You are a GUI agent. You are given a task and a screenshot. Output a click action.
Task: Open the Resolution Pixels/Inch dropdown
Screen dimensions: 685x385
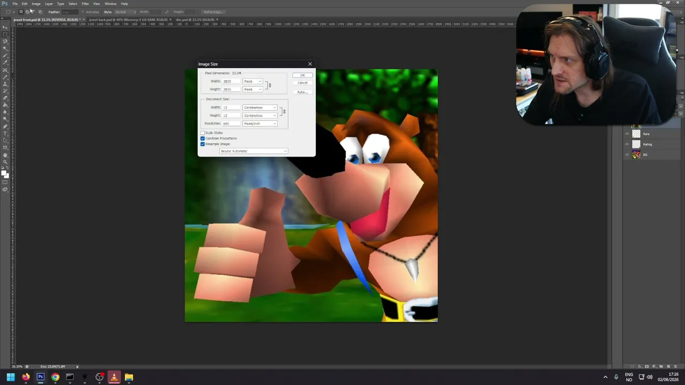tap(260, 124)
